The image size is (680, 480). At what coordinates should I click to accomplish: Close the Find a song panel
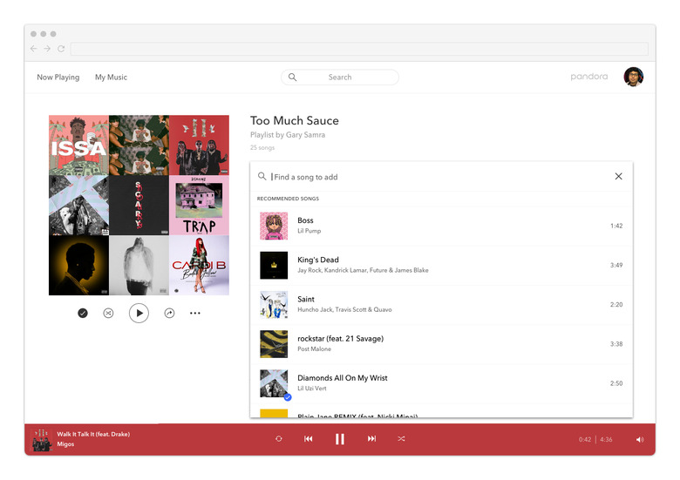pyautogui.click(x=618, y=176)
